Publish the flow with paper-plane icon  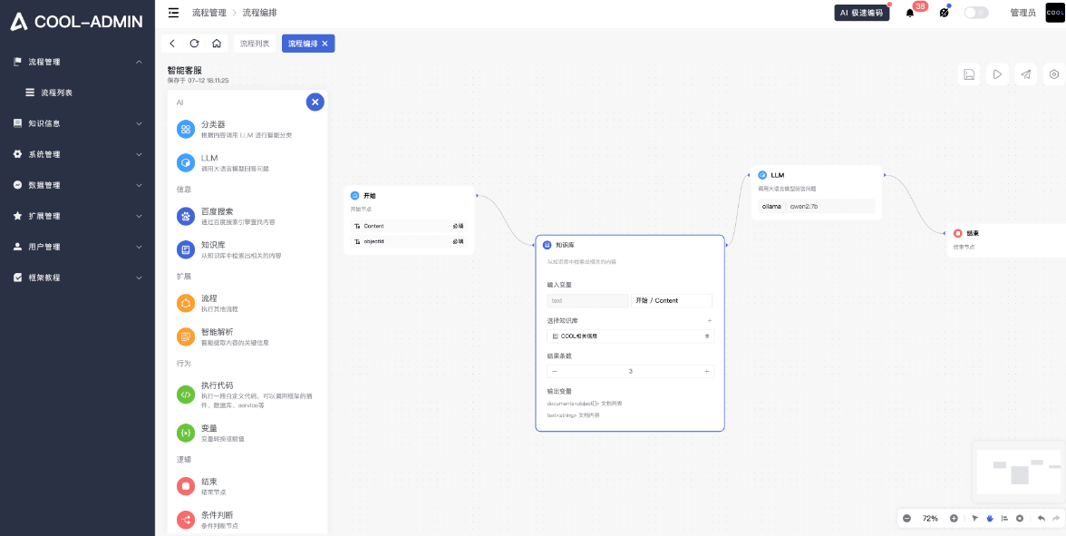click(1026, 74)
